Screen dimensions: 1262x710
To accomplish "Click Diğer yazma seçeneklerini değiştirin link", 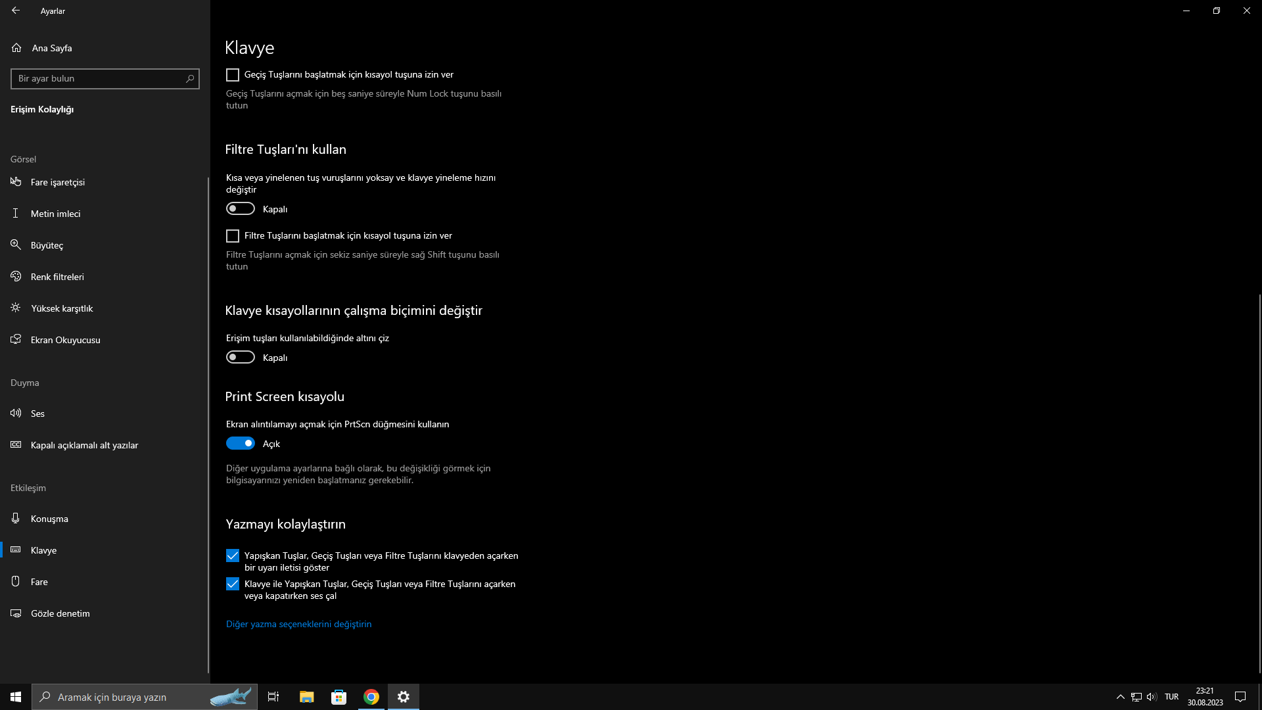I will click(x=298, y=624).
